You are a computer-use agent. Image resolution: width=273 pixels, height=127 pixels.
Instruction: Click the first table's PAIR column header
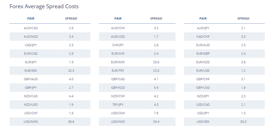click(31, 18)
